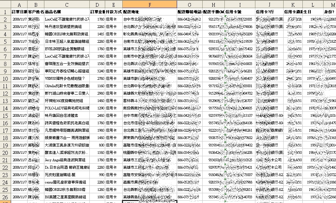Viewport: 336px width, 203px height.
Task: Click the '信用卡' payment cell in row 12
Action: point(114,93)
